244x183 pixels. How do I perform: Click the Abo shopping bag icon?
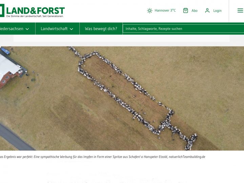click(185, 11)
